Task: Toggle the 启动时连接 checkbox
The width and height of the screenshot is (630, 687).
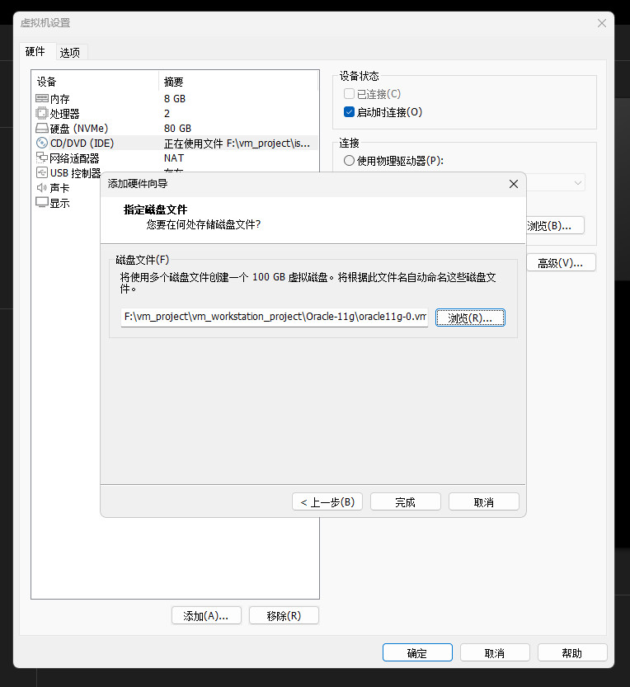Action: (x=349, y=112)
